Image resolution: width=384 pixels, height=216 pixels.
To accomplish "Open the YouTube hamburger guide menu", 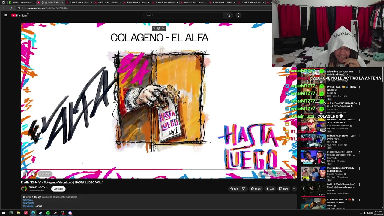I will pos(6,15).
